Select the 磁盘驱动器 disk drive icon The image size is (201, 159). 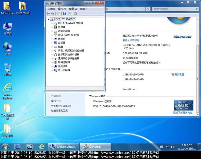click(55, 31)
